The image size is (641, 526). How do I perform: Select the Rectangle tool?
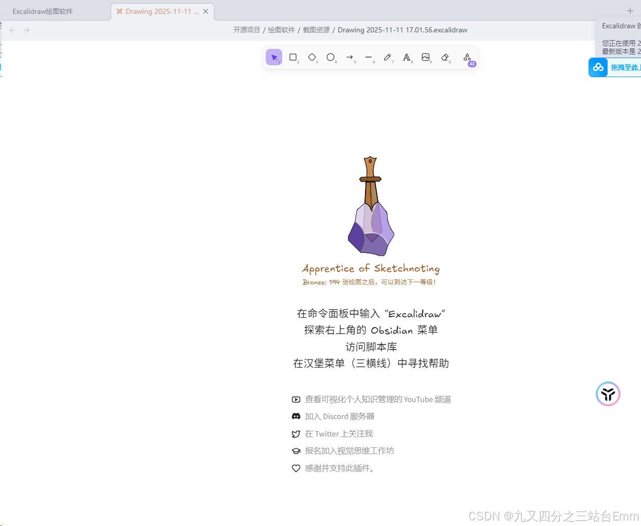point(293,57)
